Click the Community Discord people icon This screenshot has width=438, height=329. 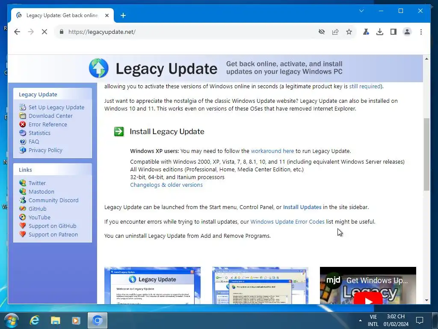click(x=23, y=200)
